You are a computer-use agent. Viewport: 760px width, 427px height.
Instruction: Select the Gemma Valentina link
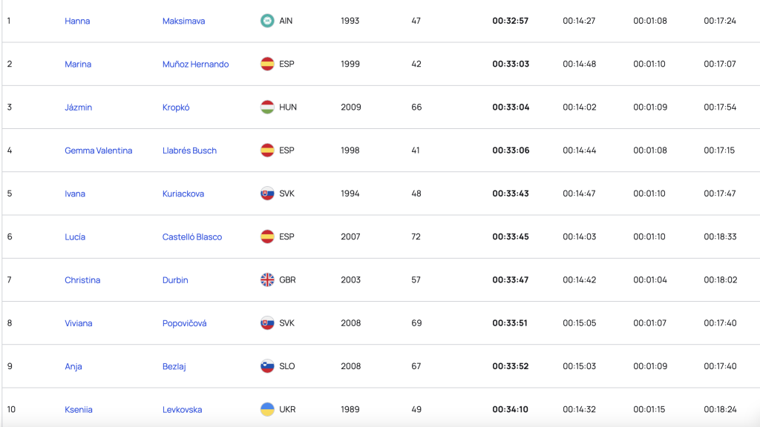[98, 150]
